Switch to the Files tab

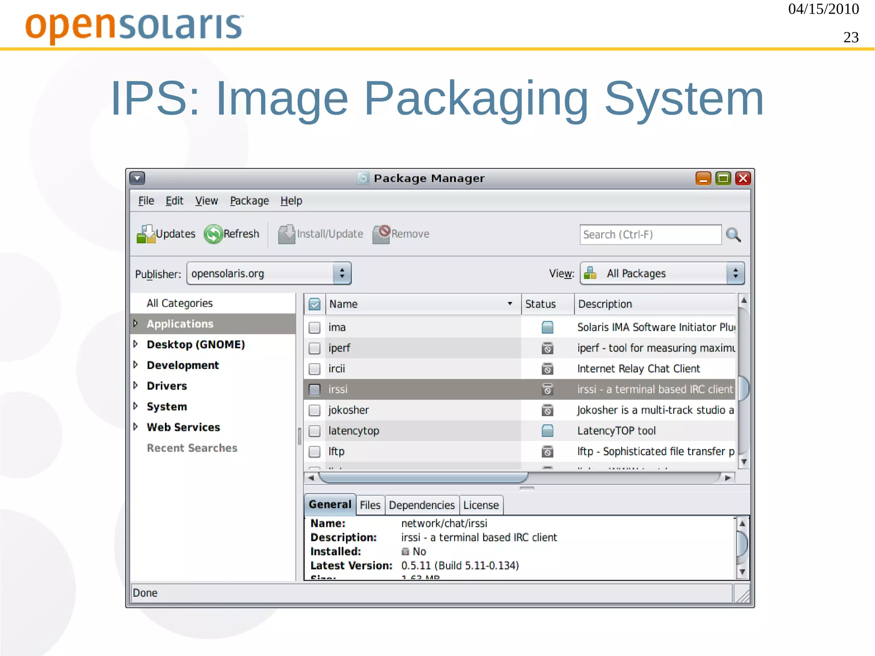pyautogui.click(x=370, y=505)
